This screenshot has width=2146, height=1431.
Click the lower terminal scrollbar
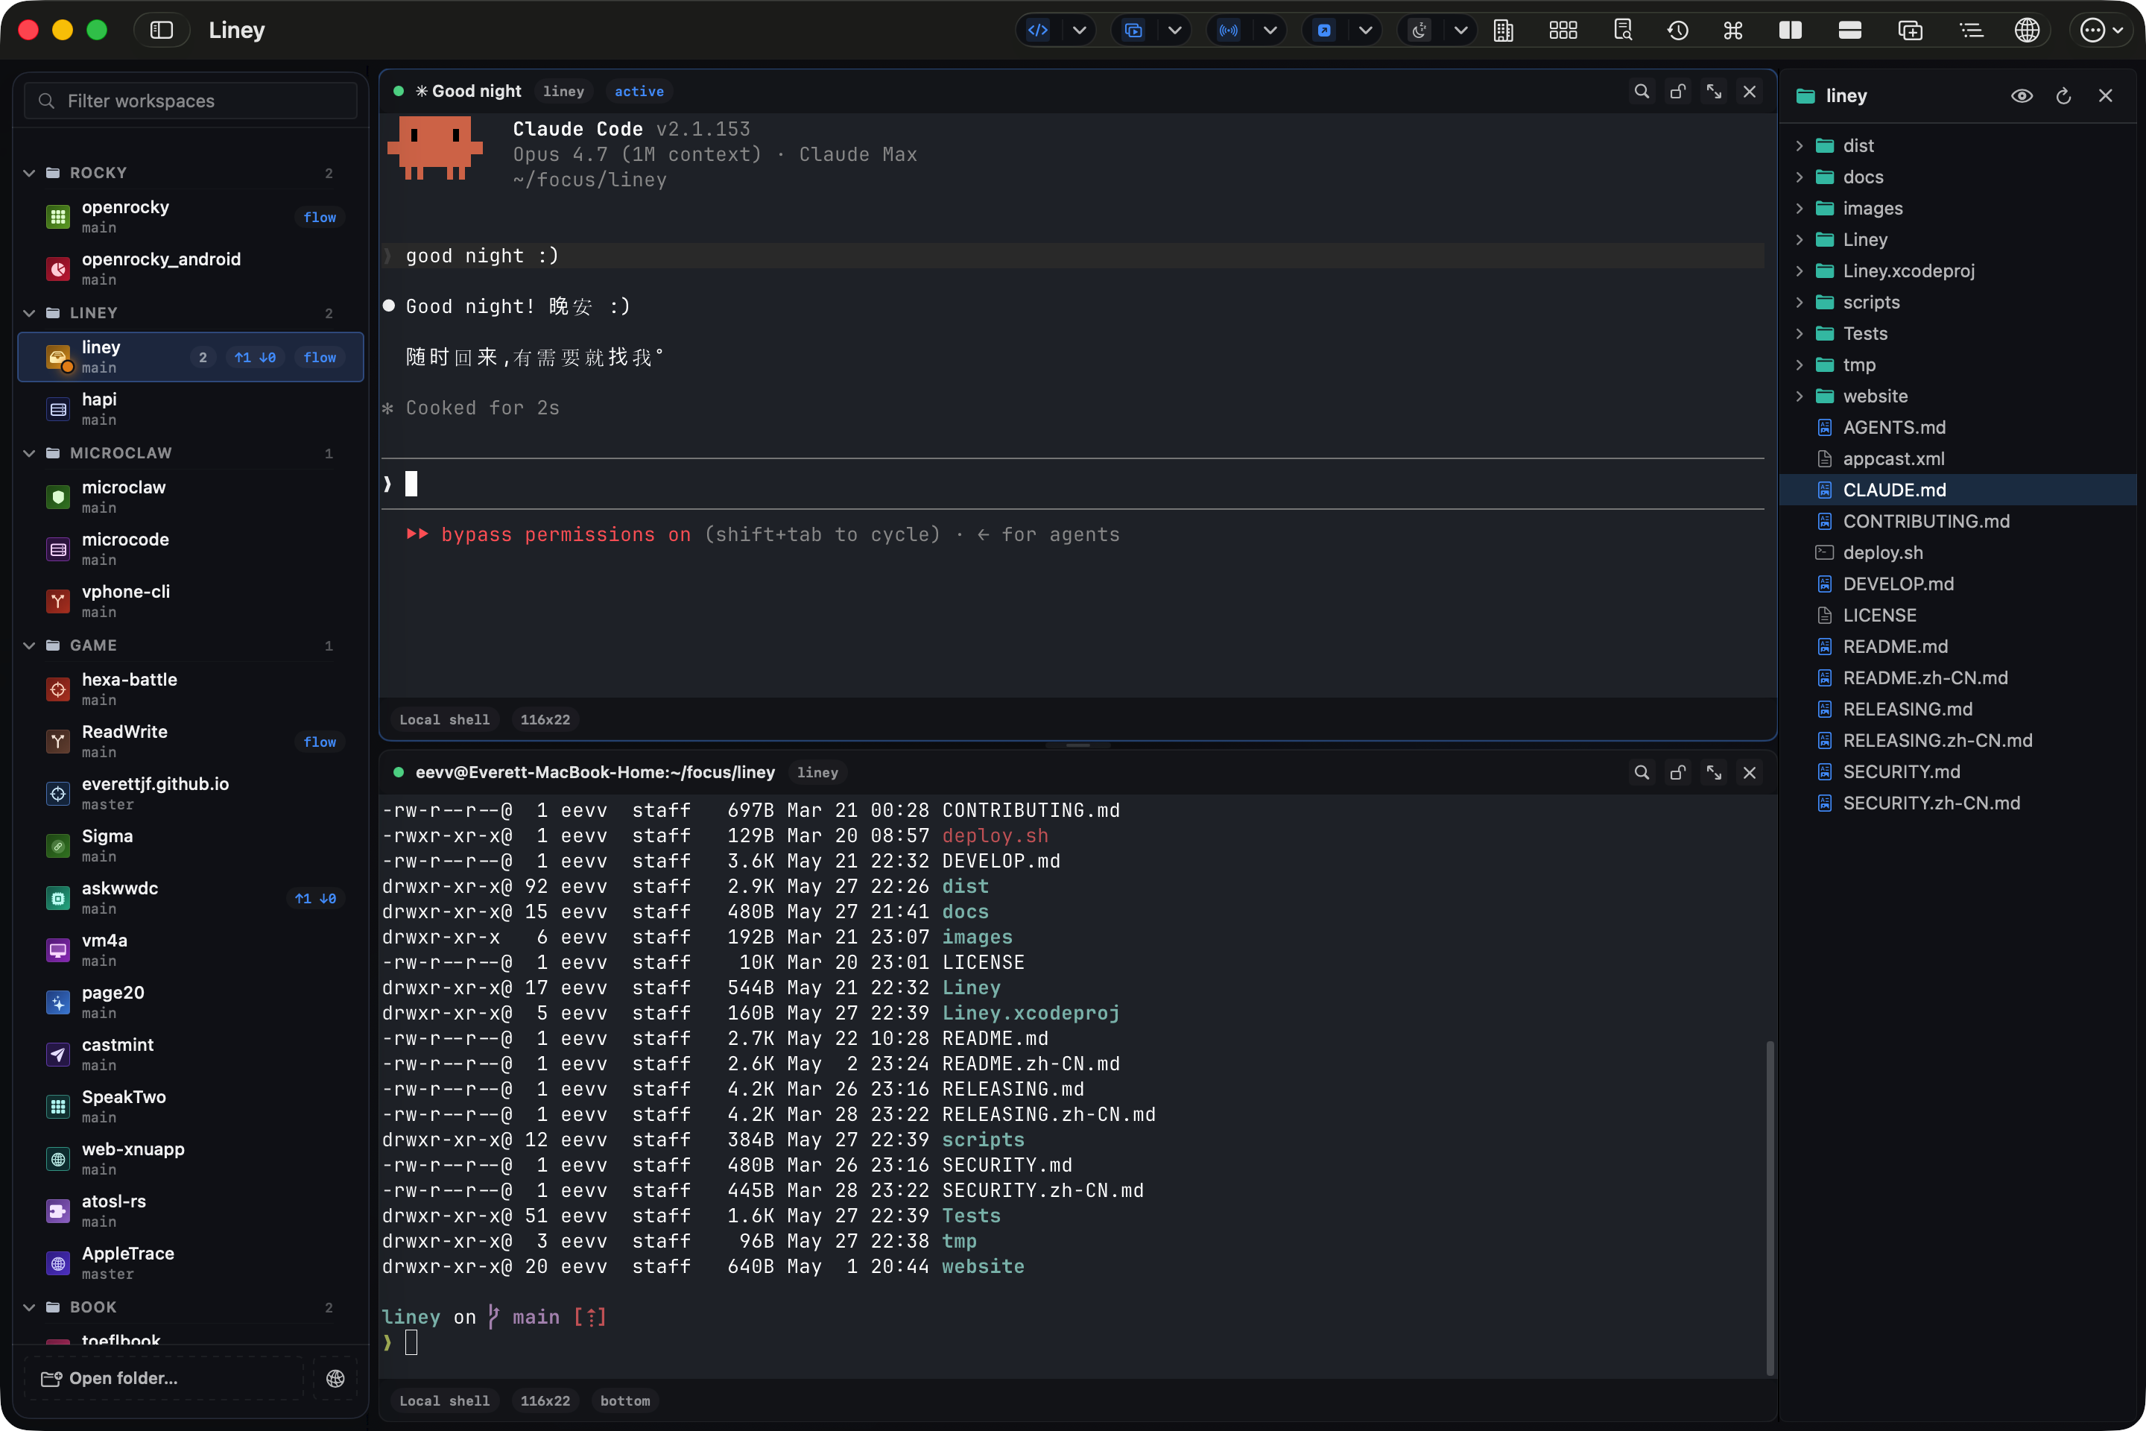[x=1770, y=1207]
